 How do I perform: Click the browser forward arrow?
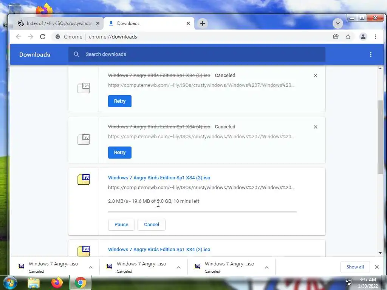point(30,37)
